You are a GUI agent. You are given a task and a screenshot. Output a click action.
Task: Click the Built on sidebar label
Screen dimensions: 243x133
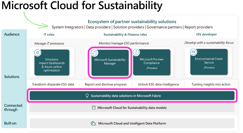pyautogui.click(x=10, y=123)
